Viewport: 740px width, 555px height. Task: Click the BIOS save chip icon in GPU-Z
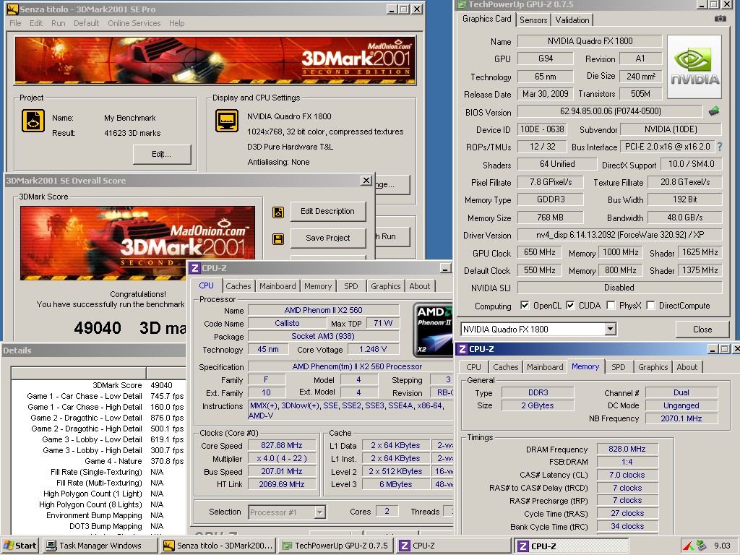714,111
